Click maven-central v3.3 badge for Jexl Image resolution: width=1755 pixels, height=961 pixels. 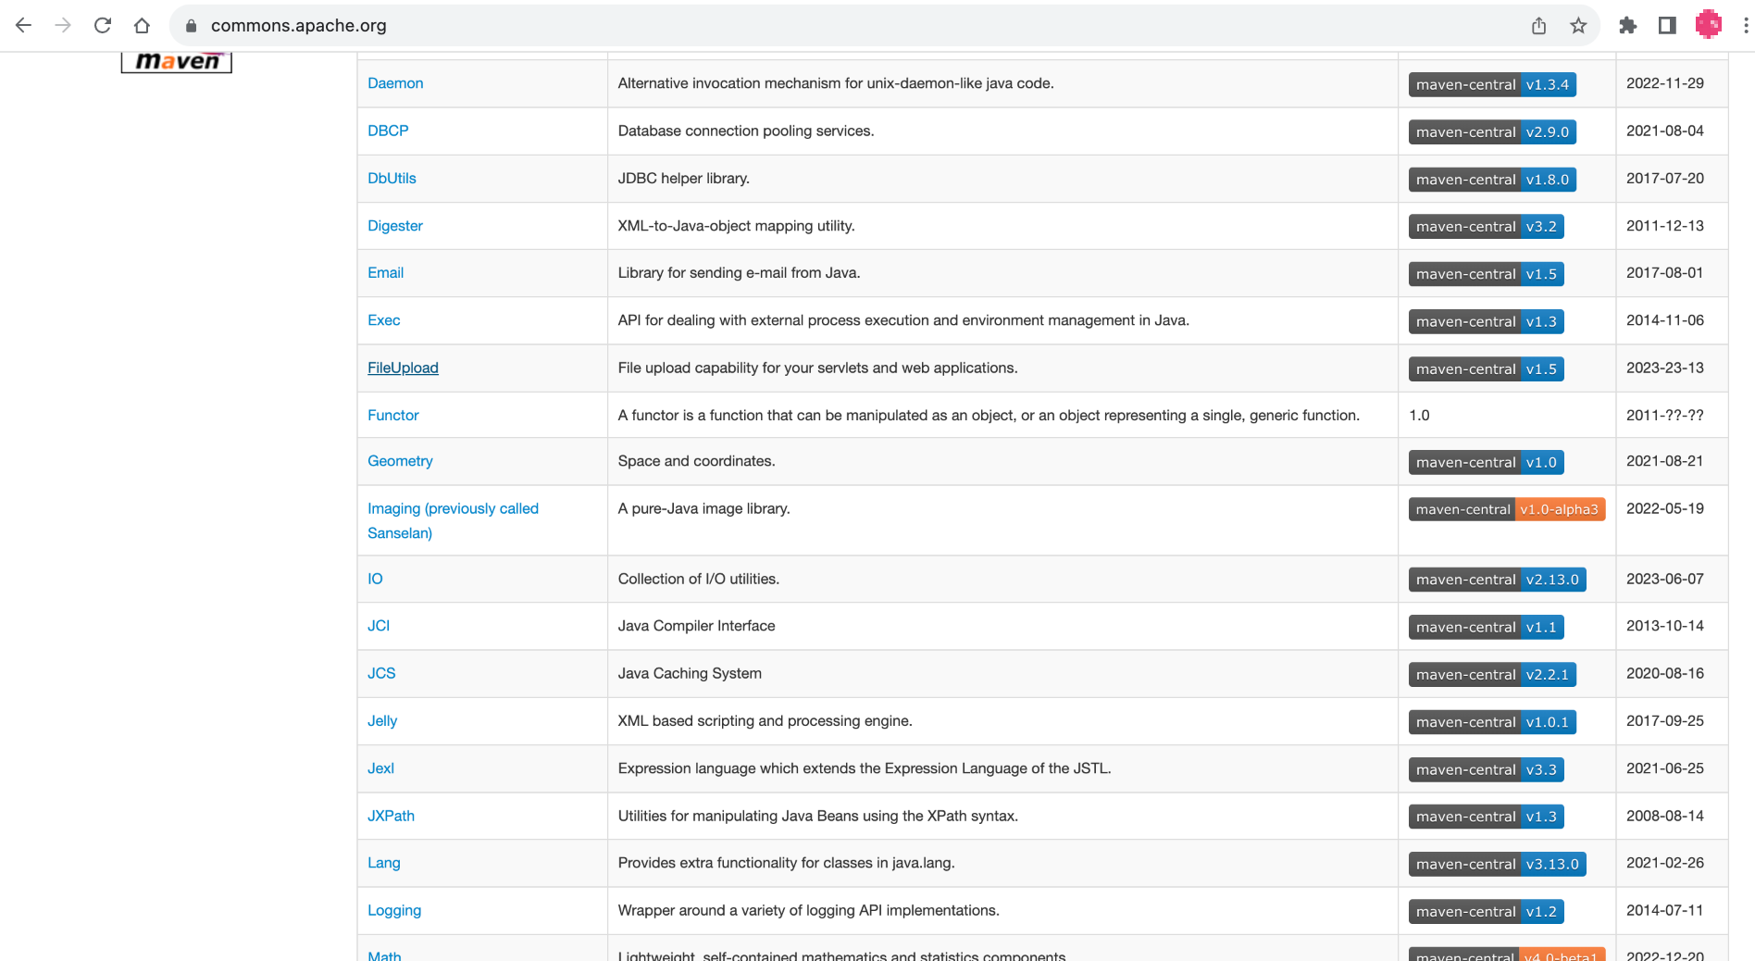(1486, 769)
